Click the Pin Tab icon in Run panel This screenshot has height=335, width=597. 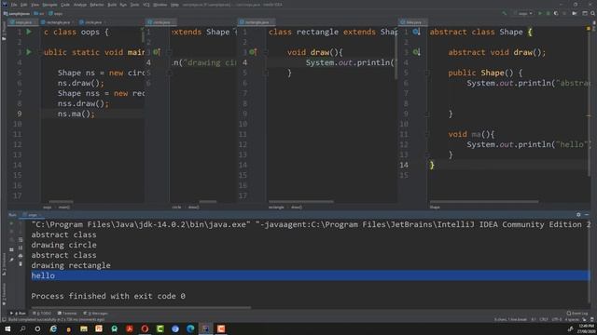(11, 259)
